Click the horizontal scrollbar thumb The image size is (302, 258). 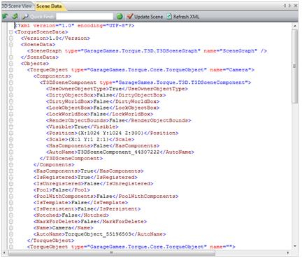coord(112,252)
